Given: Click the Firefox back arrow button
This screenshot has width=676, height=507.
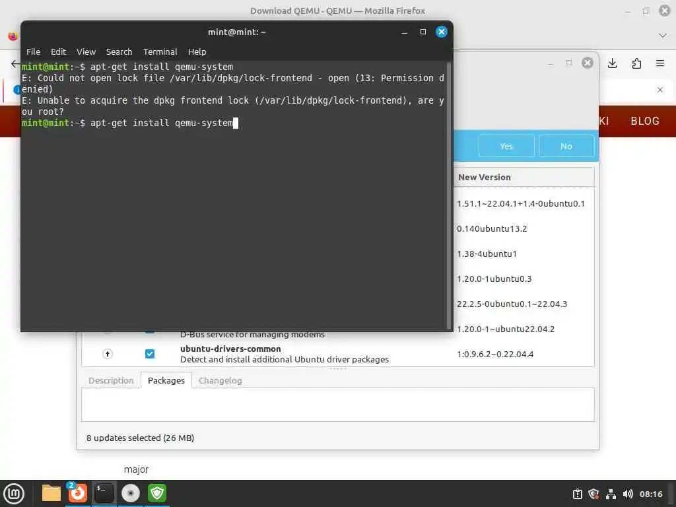Looking at the screenshot, I should click(15, 64).
